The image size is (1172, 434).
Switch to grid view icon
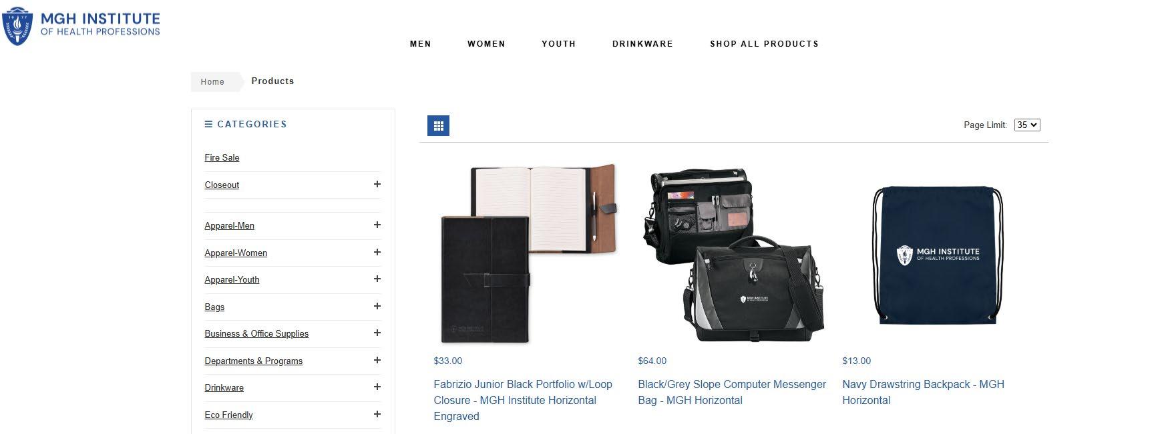point(438,125)
